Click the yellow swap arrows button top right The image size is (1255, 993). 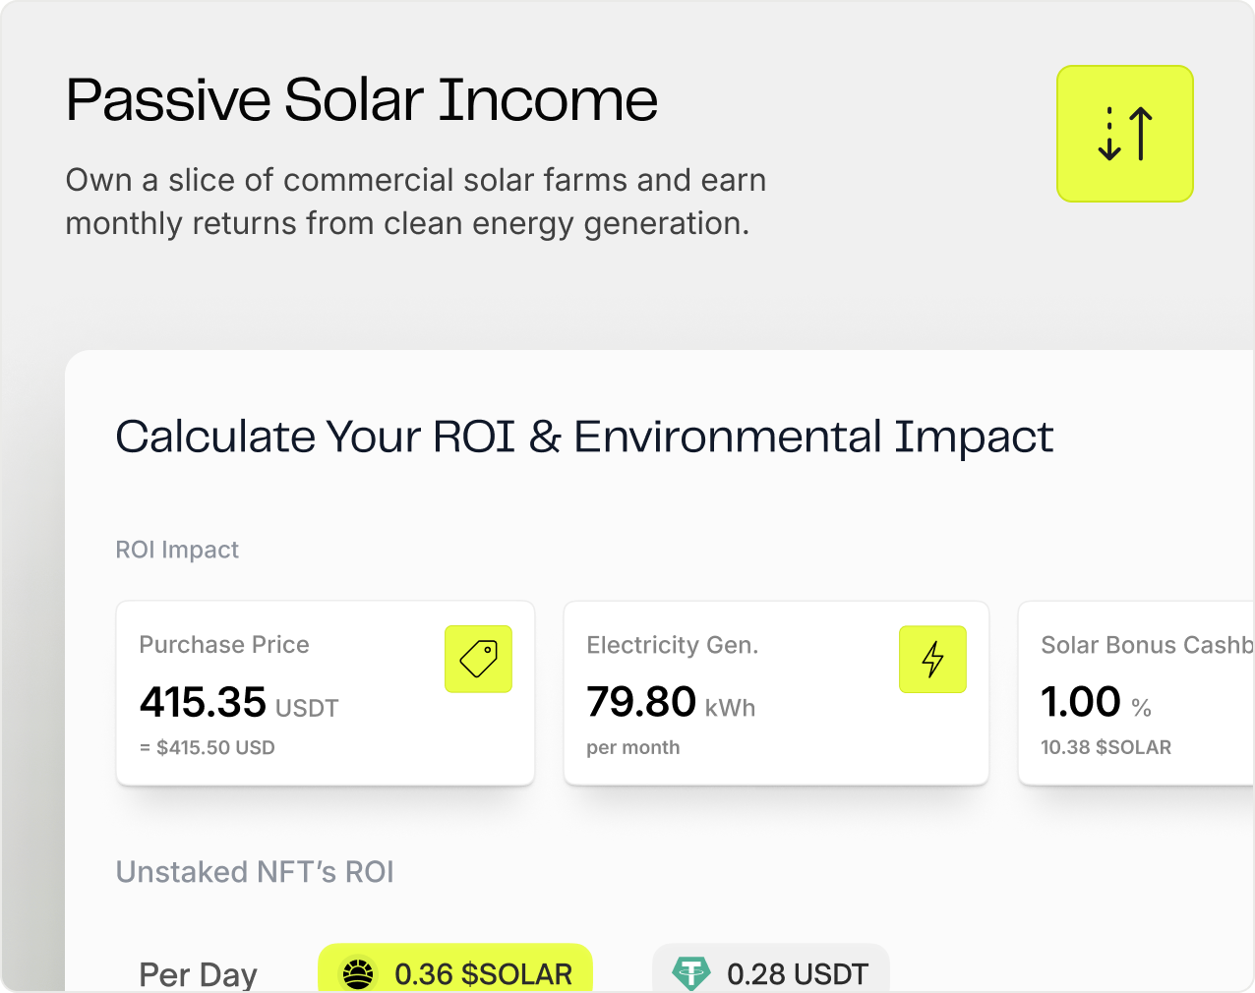point(1124,134)
